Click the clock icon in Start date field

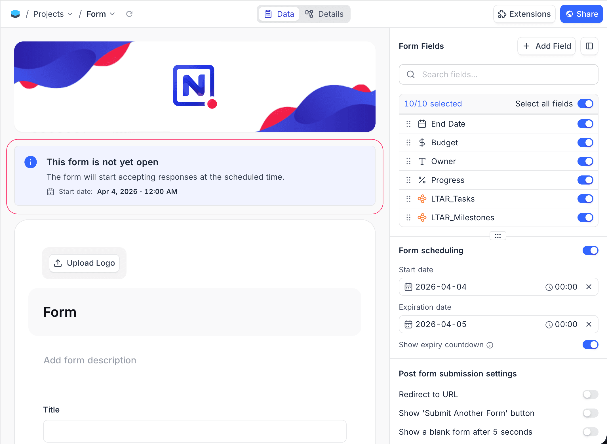pyautogui.click(x=549, y=287)
